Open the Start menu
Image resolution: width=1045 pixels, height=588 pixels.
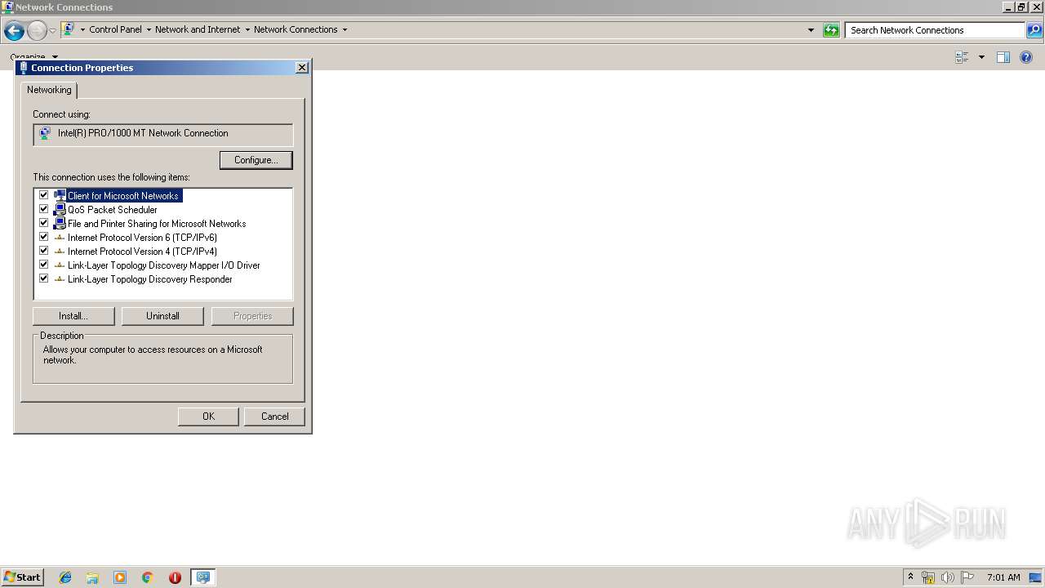tap(22, 577)
